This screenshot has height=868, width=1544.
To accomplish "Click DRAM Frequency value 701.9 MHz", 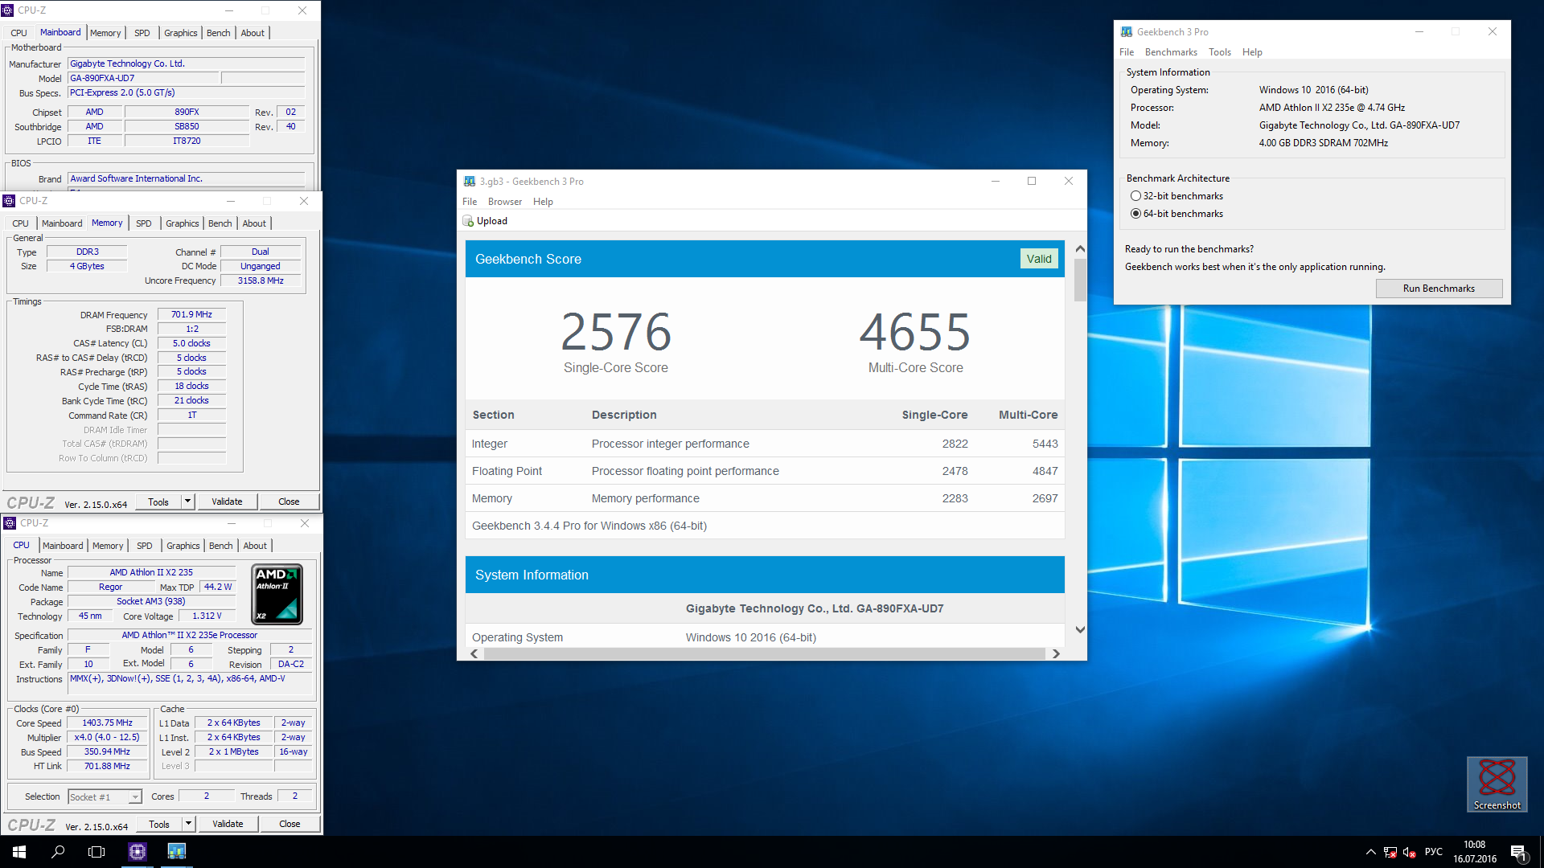I will (191, 314).
